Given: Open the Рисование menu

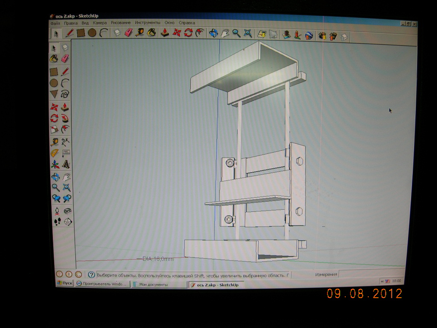Looking at the screenshot, I should pos(121,23).
